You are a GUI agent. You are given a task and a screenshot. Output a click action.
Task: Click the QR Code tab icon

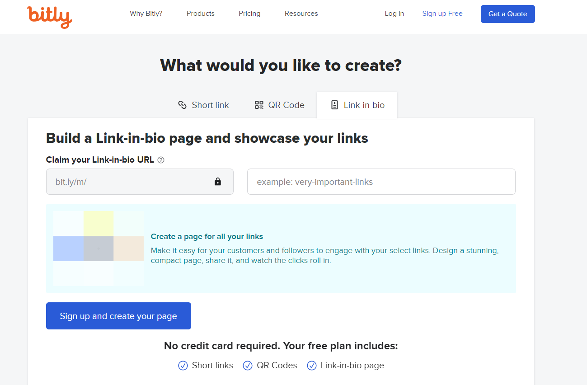tap(259, 105)
